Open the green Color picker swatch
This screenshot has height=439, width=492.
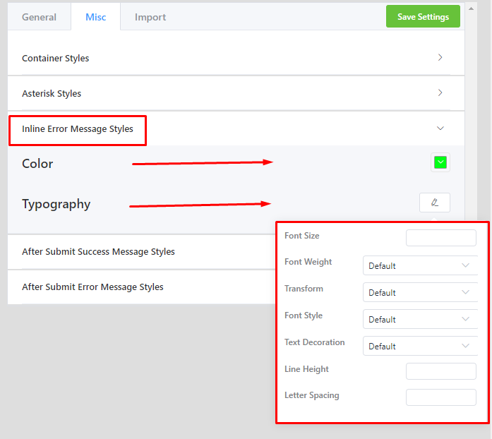click(x=440, y=162)
